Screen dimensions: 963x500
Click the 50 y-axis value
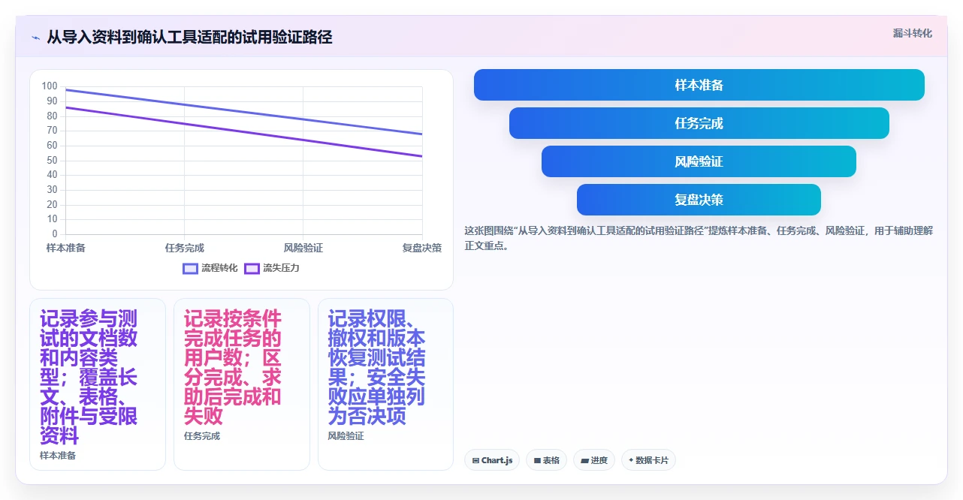tap(52, 160)
